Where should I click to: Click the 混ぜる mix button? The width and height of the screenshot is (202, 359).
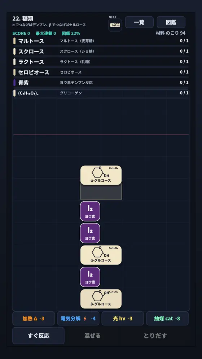pos(92,336)
